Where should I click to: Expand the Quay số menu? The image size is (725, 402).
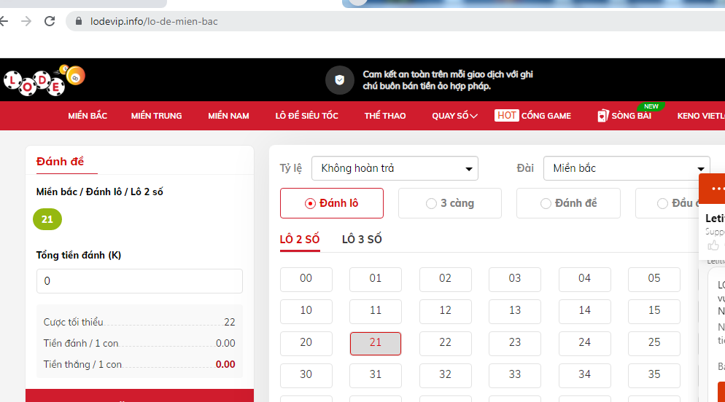click(454, 116)
